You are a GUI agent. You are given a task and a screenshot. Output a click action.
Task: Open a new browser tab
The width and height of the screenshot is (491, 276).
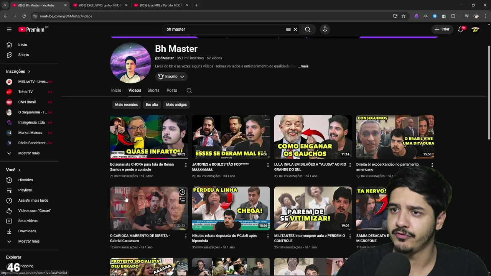point(196,5)
